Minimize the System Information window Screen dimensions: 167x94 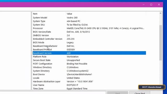click(144, 5)
